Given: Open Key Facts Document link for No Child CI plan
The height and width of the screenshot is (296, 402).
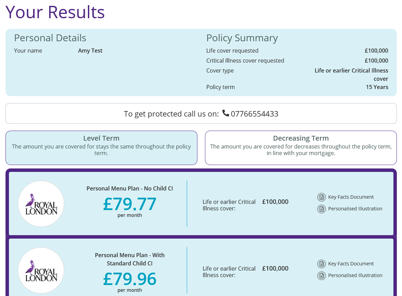Looking at the screenshot, I should 351,197.
